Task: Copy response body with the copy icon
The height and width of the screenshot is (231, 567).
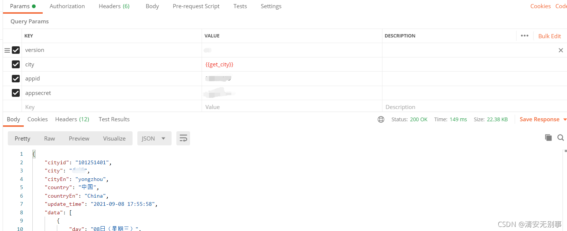Action: click(x=548, y=138)
